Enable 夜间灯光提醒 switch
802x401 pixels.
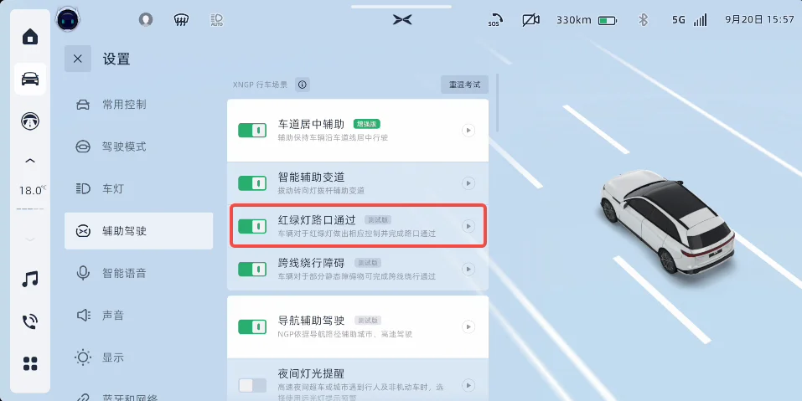[x=252, y=385]
